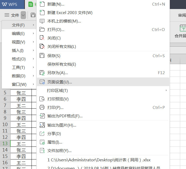Expand the 格式(O) submenu
The image size is (186, 169).
19,59
